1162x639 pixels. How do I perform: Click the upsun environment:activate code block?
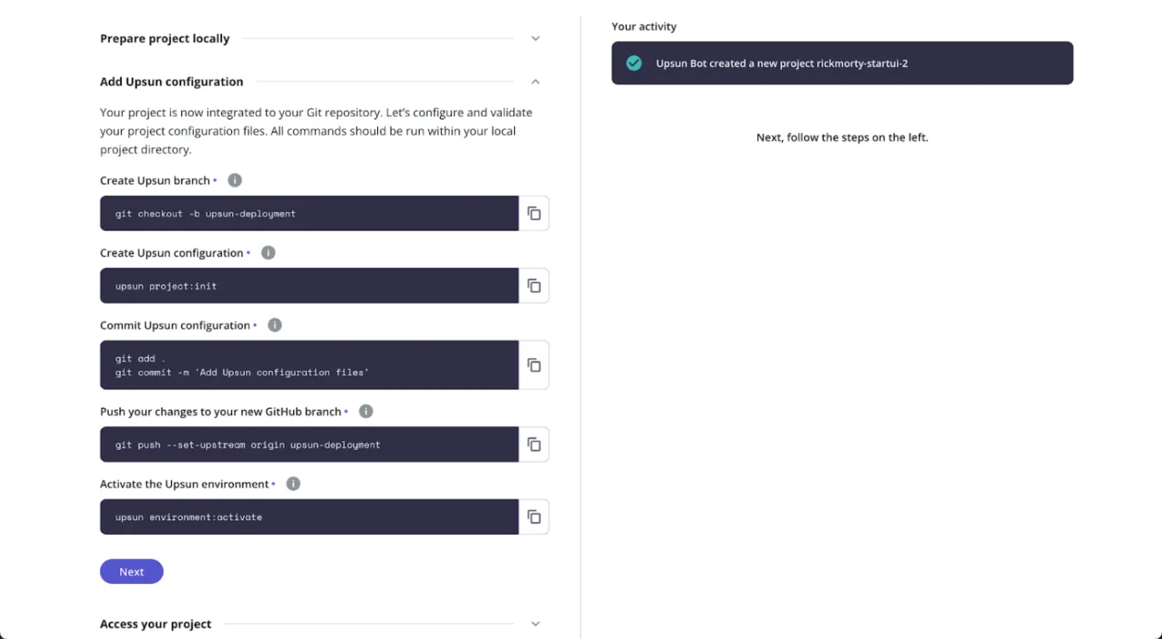[x=309, y=517]
